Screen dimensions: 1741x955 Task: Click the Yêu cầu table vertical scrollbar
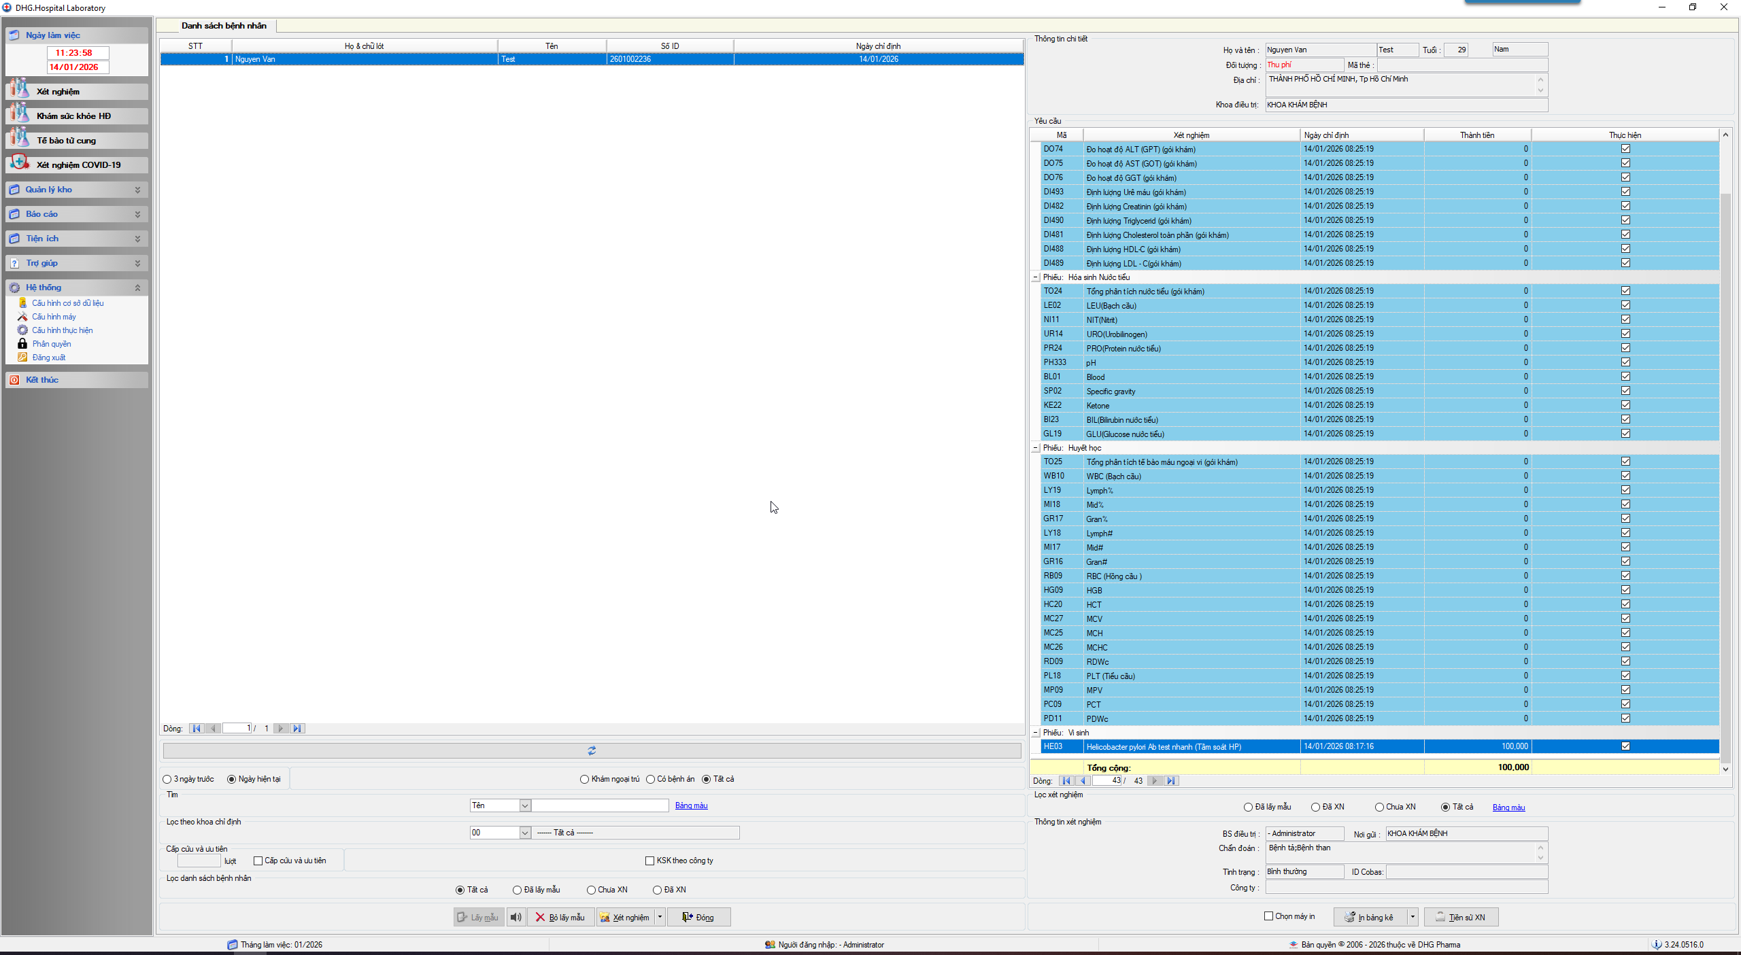pos(1725,476)
